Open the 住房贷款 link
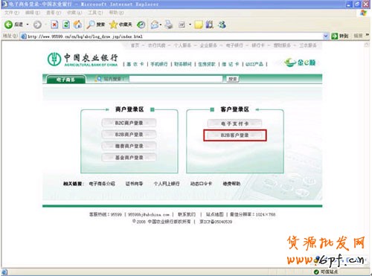372x276 pixels. tap(207, 64)
